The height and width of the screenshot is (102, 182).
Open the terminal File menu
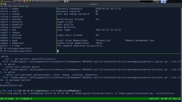[2, 6]
